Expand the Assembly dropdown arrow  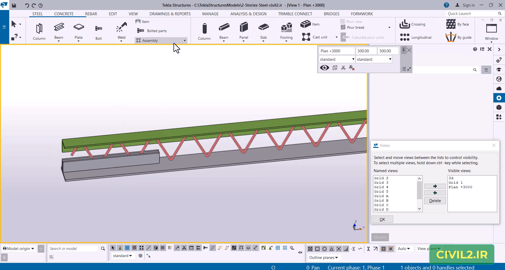coord(185,41)
